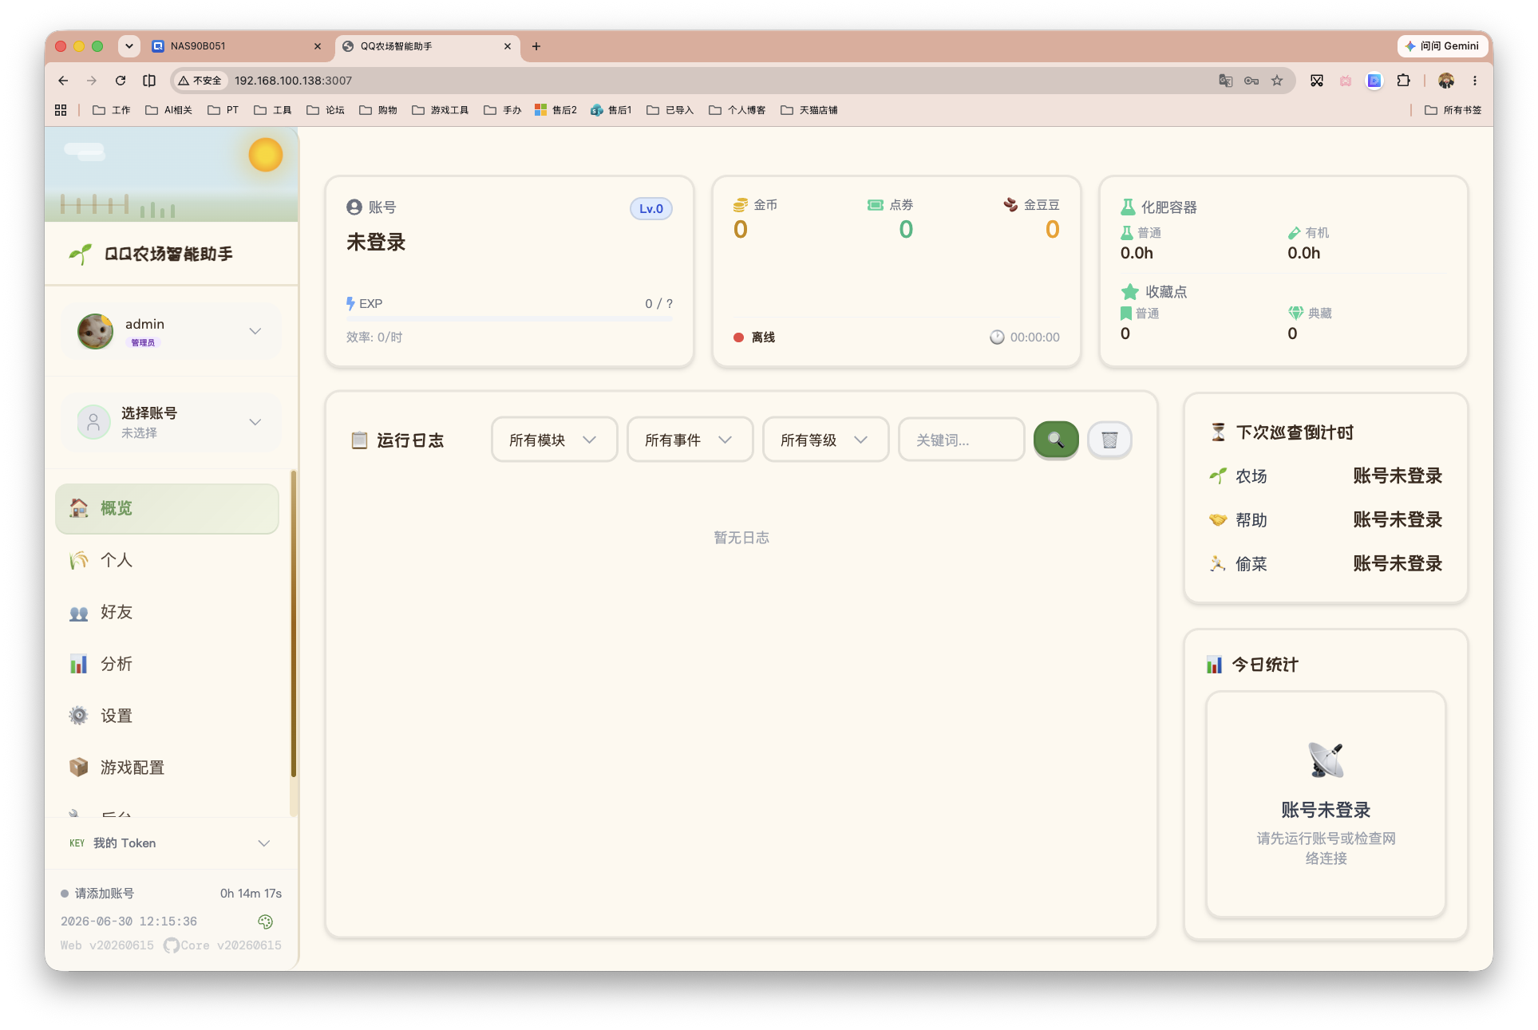Switch to the NAS90B051 browser tab

pyautogui.click(x=237, y=46)
